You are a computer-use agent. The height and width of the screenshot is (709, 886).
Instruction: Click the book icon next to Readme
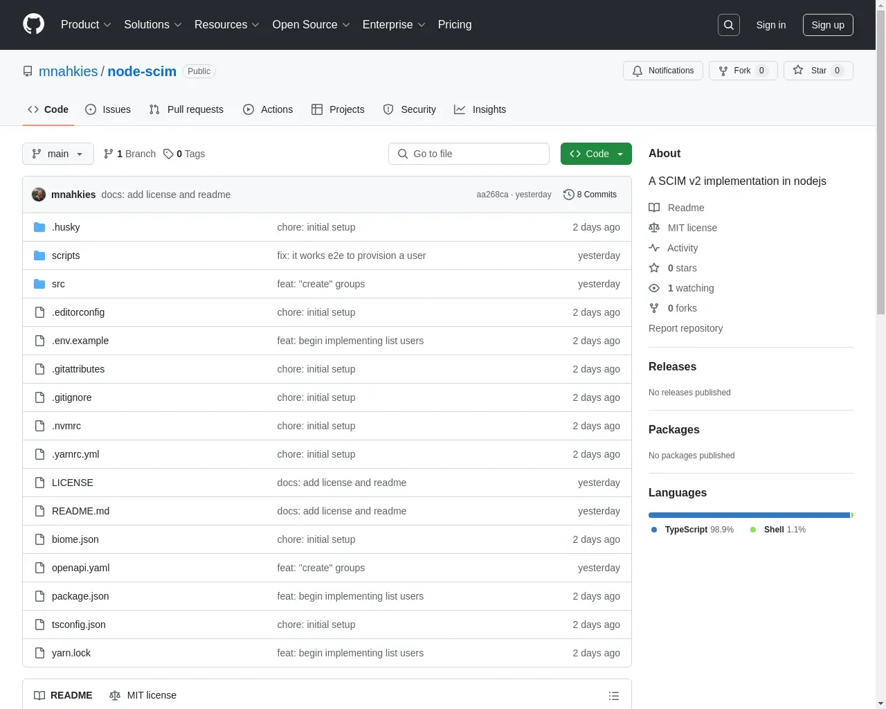(x=654, y=208)
